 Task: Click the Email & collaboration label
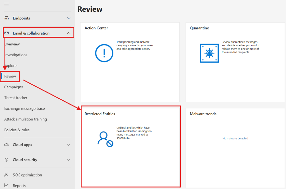[31, 33]
